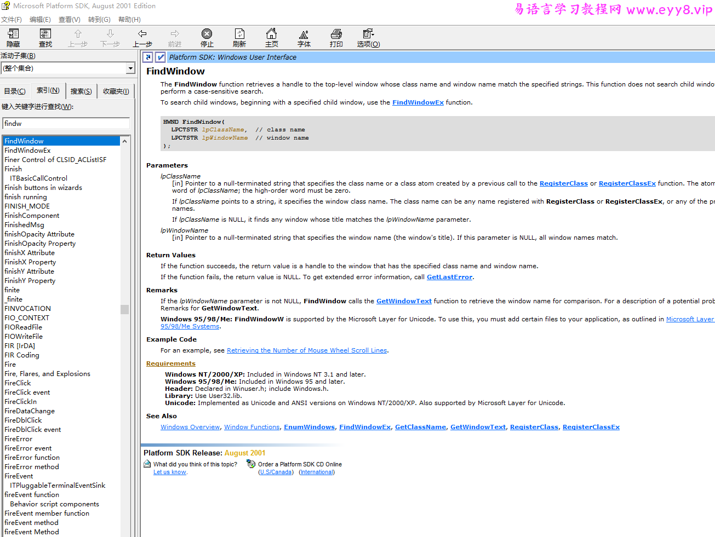715x537 pixels.
Task: Follow the GetLastError link
Action: [x=449, y=277]
